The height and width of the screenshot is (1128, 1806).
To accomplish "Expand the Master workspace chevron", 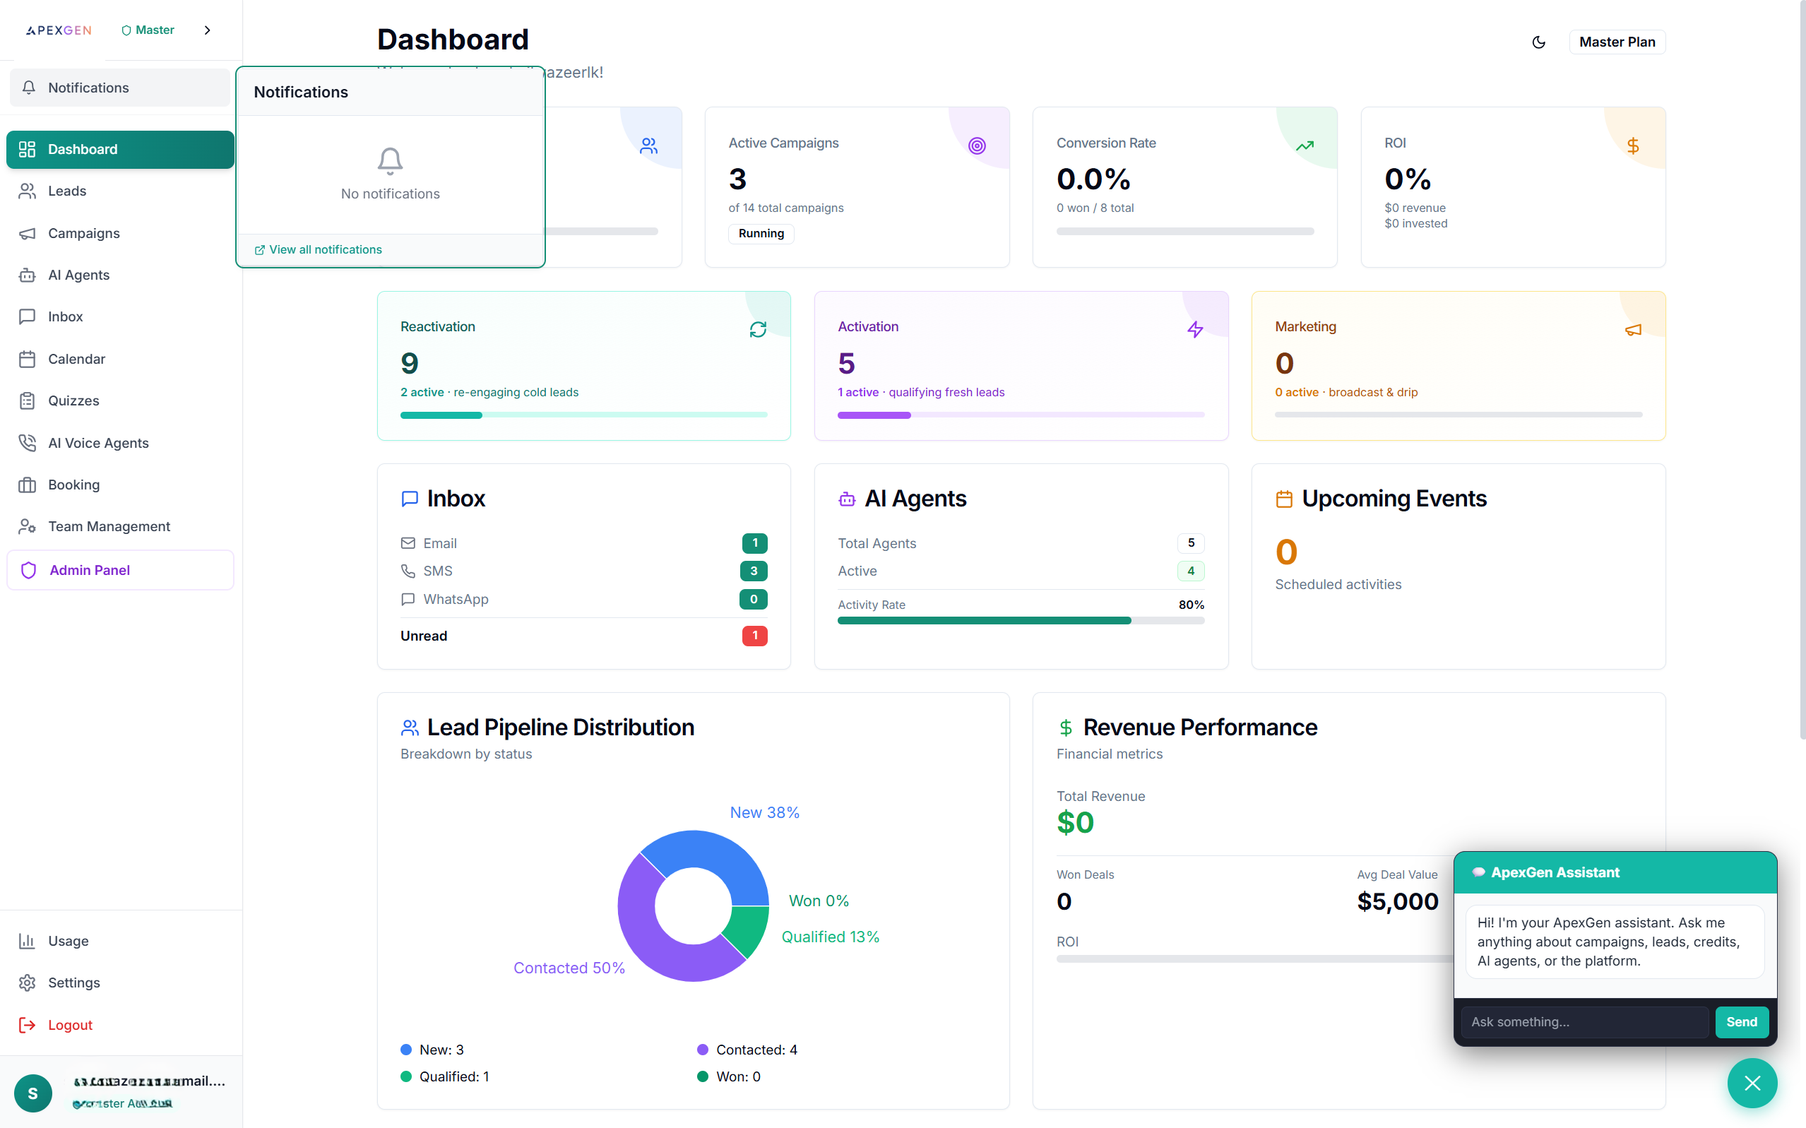I will [208, 30].
